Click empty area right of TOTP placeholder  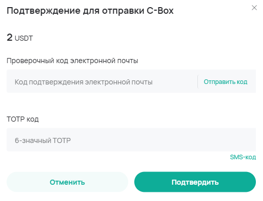tap(163, 139)
